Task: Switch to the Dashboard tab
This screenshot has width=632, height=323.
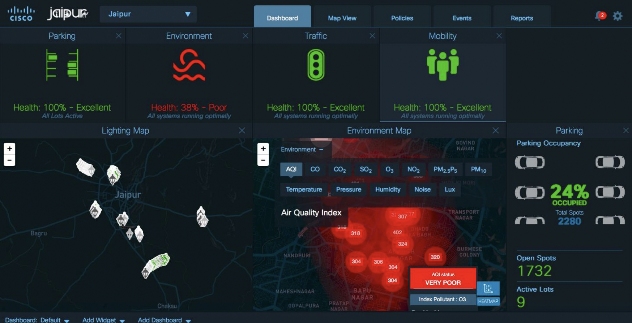Action: pos(282,17)
